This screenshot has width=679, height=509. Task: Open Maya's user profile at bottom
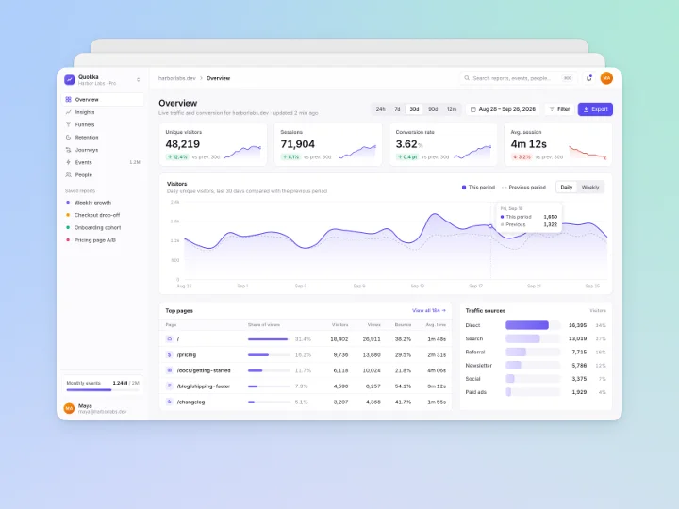tap(103, 408)
